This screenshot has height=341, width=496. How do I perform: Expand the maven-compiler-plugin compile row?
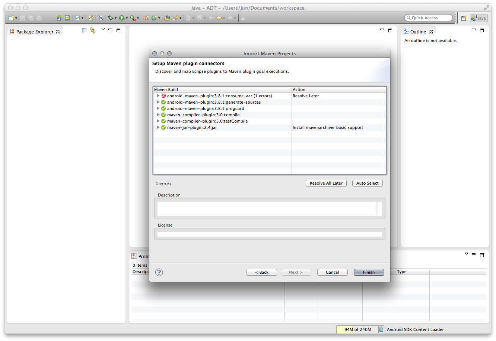pos(158,115)
